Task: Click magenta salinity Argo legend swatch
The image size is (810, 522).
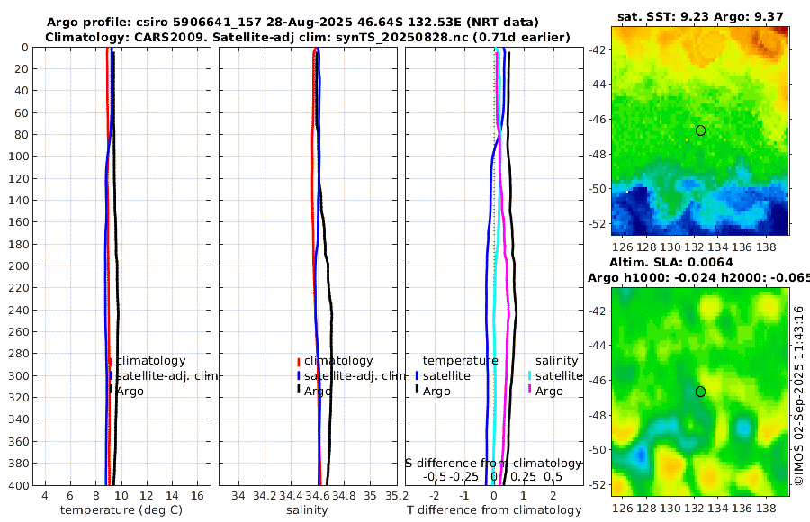Action: click(529, 389)
